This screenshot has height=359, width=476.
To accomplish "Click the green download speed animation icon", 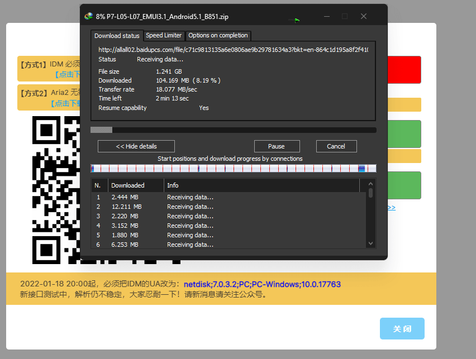I will point(296,19).
